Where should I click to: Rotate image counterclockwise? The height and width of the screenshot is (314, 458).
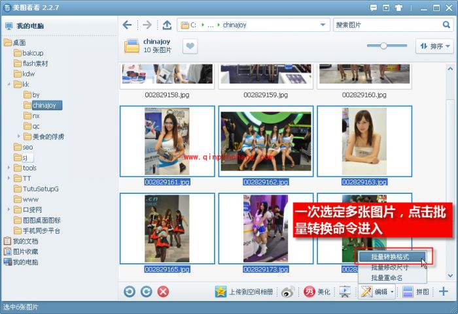(129, 292)
